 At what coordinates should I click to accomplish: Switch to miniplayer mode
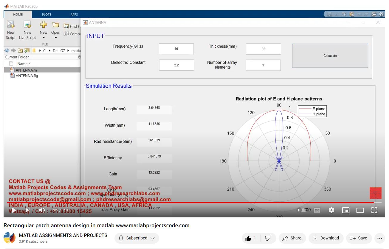tap(346, 210)
